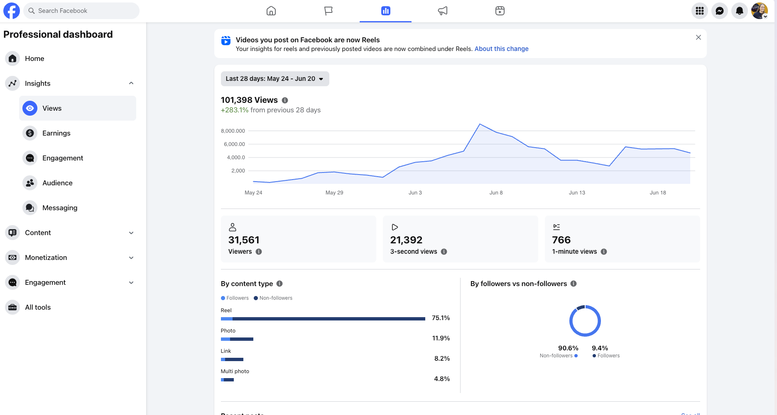Click the Search Facebook field
The width and height of the screenshot is (777, 415).
coord(81,11)
